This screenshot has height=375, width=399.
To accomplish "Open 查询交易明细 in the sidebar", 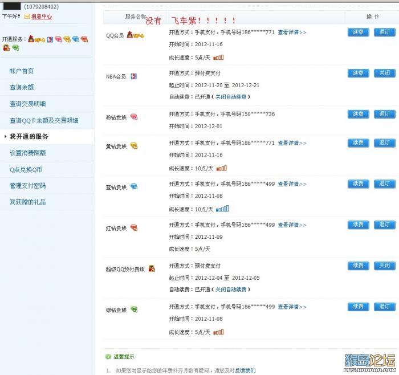I will [28, 104].
